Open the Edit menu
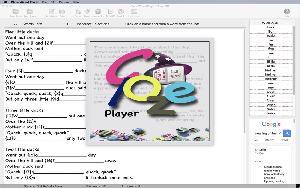300x188 pixels. coord(53,2)
